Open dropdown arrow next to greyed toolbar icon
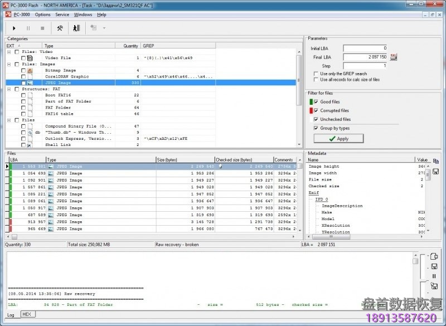 (104, 28)
